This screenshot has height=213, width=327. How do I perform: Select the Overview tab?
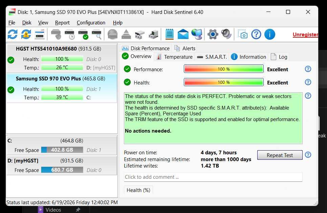click(137, 56)
